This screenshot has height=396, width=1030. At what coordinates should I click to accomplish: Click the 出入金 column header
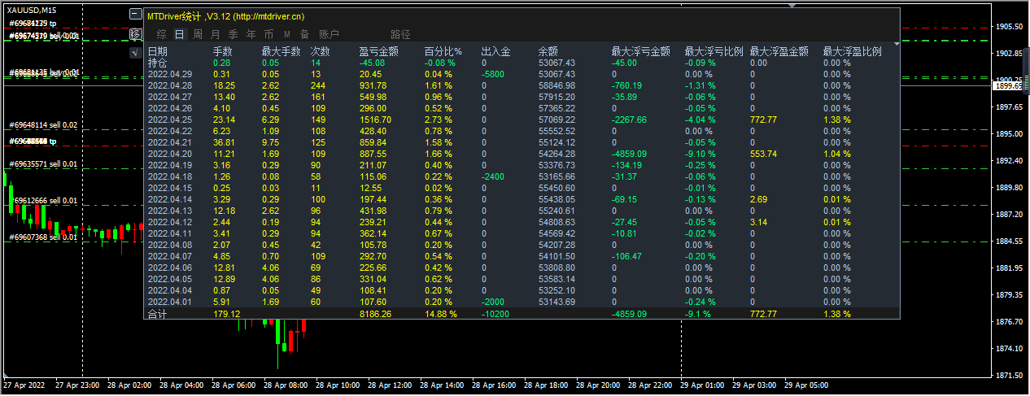pos(496,51)
